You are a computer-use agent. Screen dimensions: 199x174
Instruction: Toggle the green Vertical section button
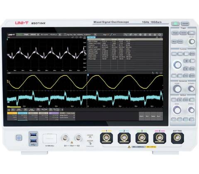tap(192, 99)
